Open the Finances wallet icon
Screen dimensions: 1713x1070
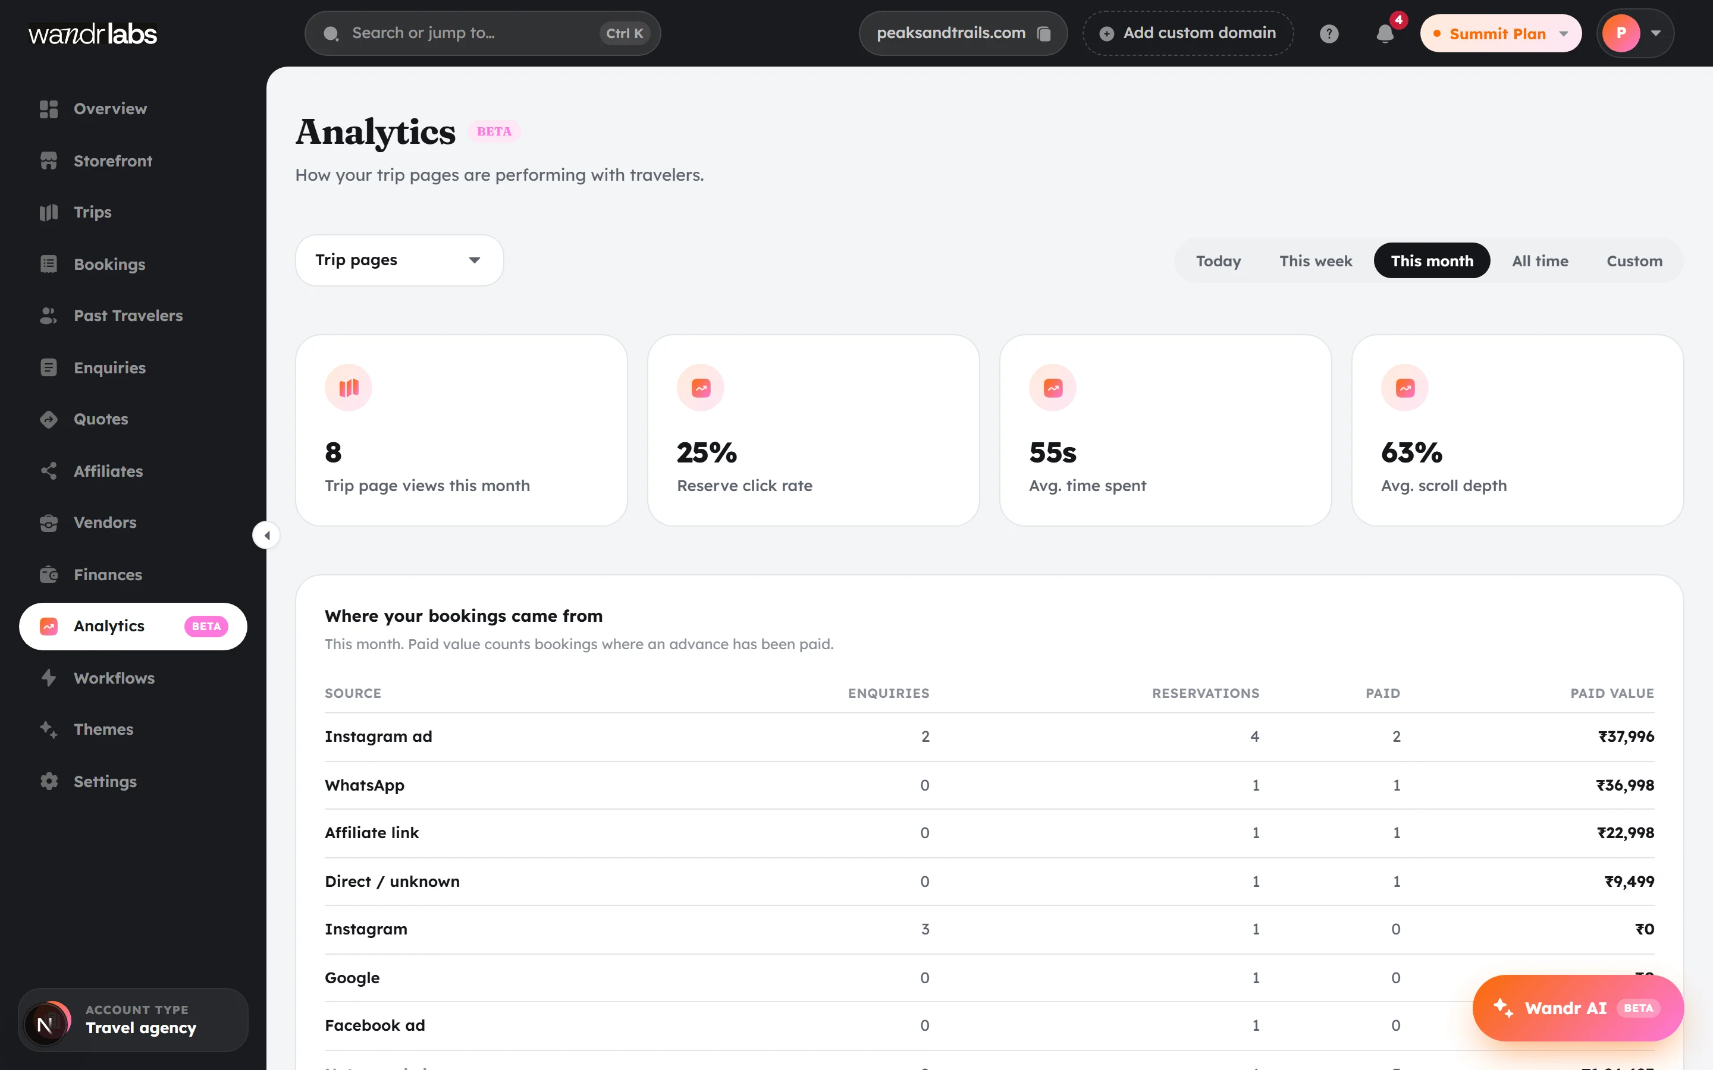(x=48, y=575)
